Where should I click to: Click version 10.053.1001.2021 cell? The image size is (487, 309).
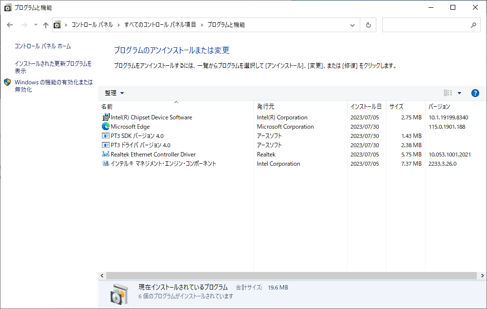point(450,154)
